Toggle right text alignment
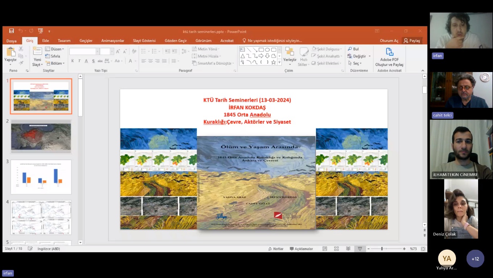 157,61
